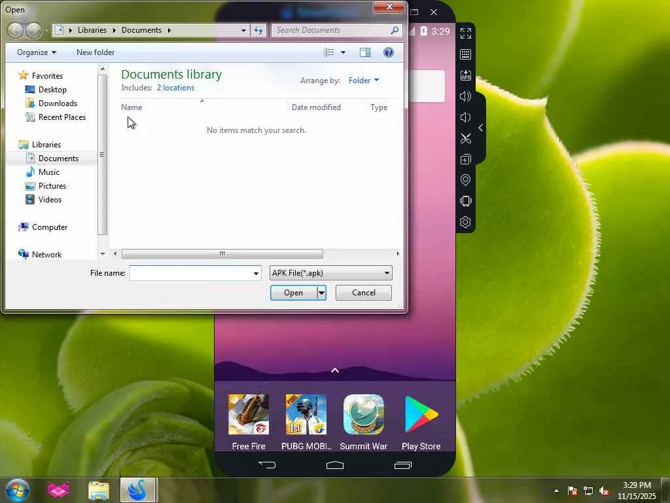Tap the Android home navigation button
Screen dimensions: 670x503
click(335, 465)
